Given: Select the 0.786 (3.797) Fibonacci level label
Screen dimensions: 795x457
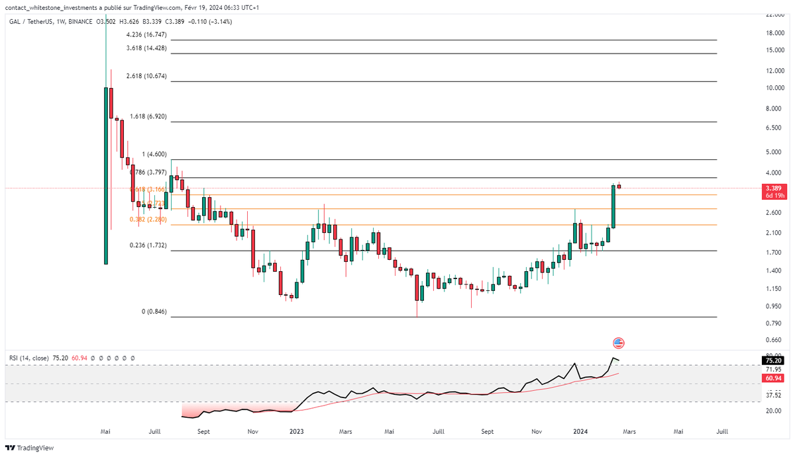Looking at the screenshot, I should [x=148, y=172].
